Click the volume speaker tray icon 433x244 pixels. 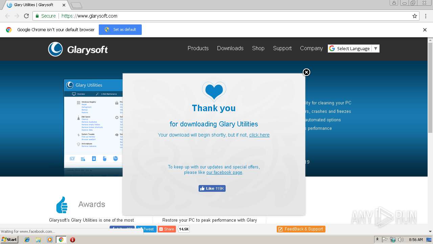point(401,240)
